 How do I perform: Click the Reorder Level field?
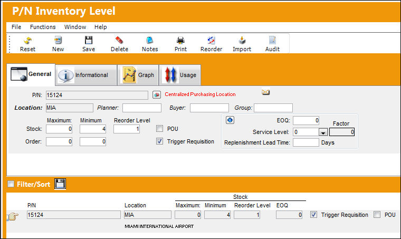127,129
